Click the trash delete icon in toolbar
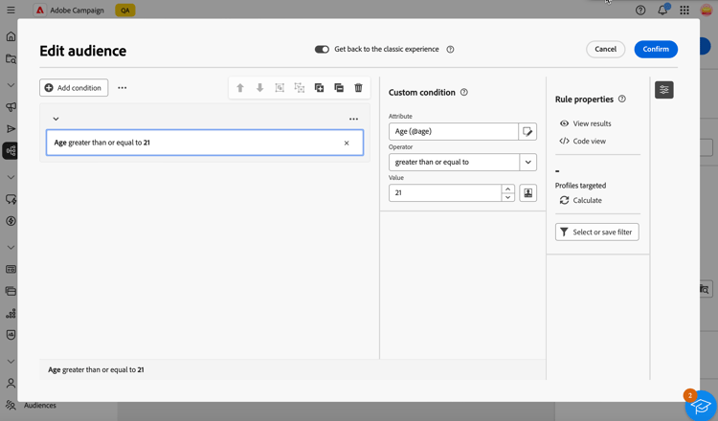 359,88
